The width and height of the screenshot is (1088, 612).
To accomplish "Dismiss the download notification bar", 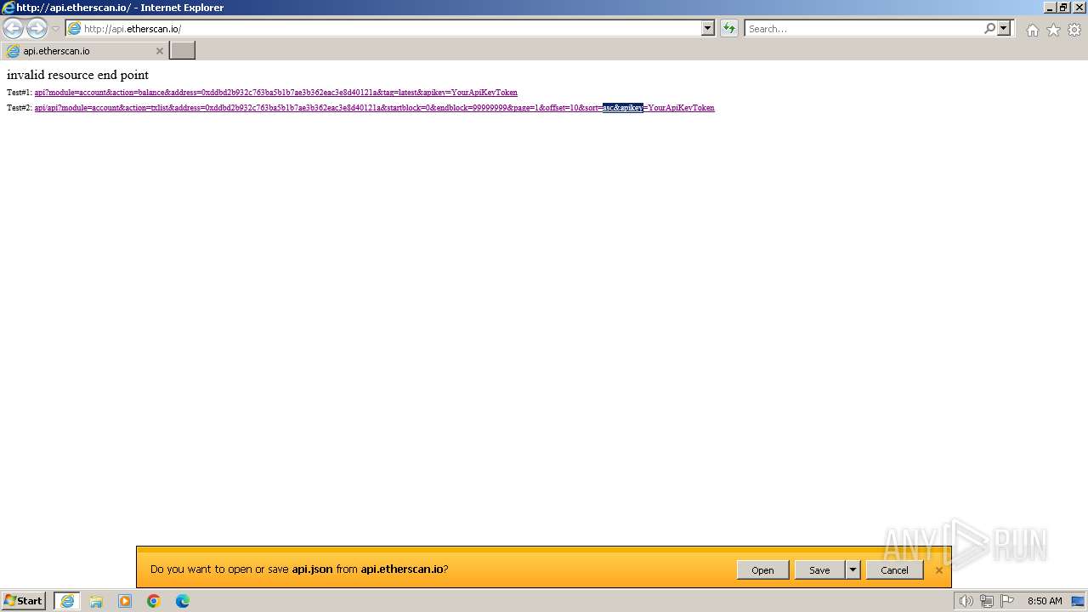I will (x=939, y=570).
